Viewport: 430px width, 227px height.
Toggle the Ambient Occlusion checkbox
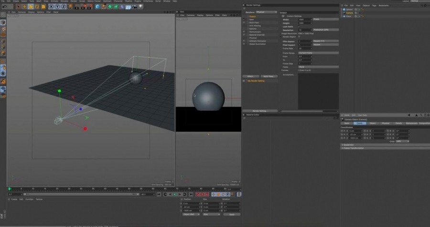tap(244, 41)
